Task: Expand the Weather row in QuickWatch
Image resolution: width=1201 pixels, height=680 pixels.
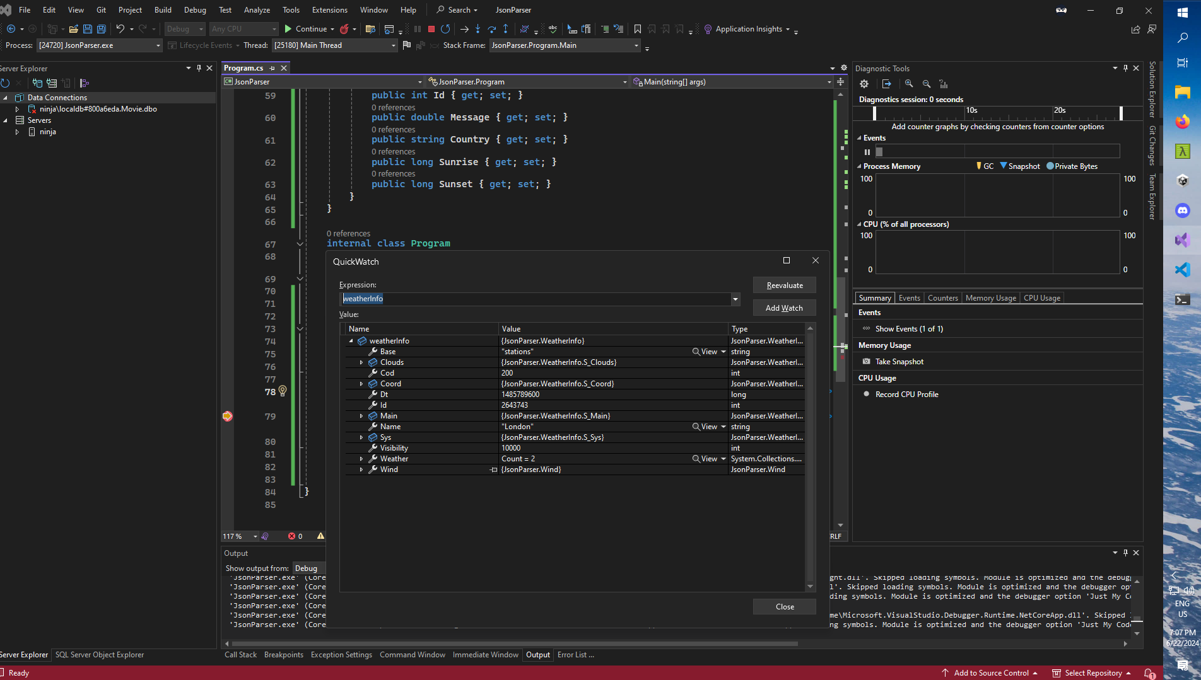Action: click(x=361, y=459)
